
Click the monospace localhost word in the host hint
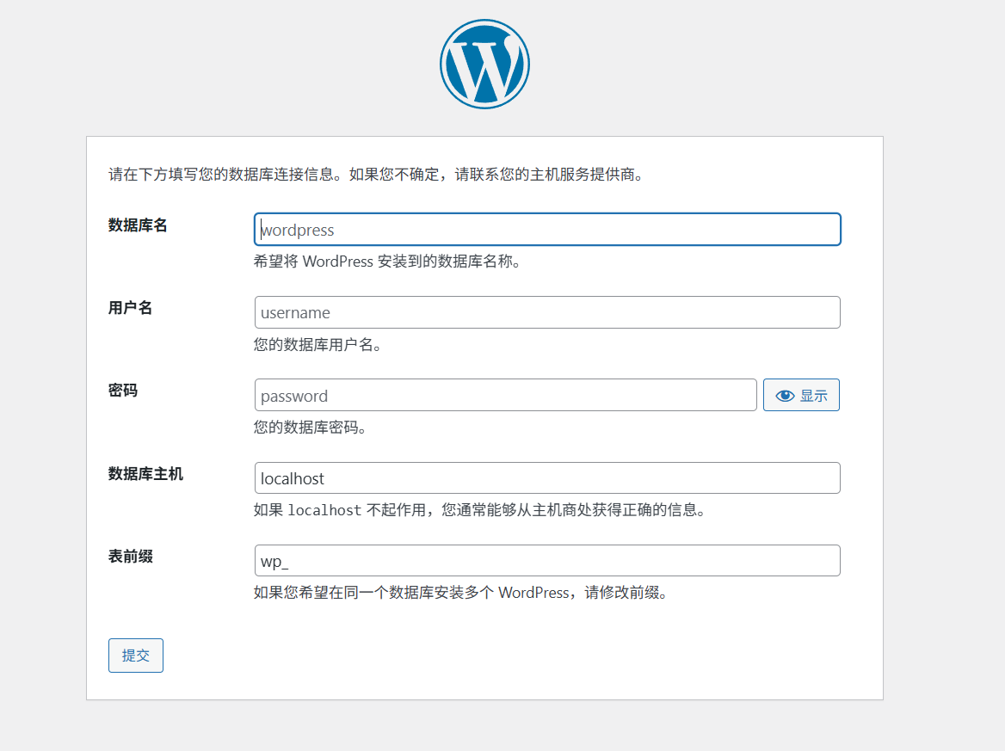click(x=324, y=510)
